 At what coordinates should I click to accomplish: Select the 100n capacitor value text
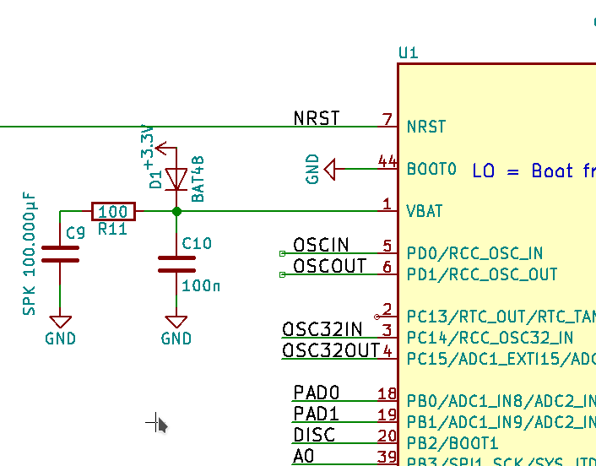point(201,286)
